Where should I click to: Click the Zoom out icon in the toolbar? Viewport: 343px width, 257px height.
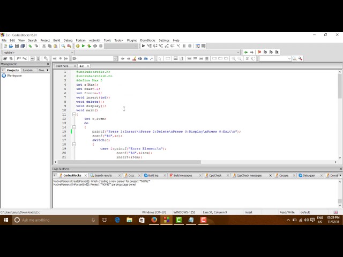(240, 58)
